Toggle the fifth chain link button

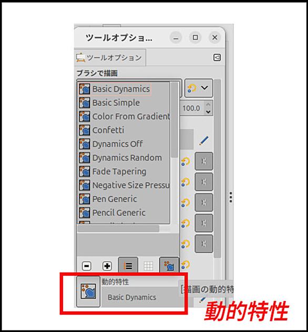pyautogui.click(x=204, y=244)
